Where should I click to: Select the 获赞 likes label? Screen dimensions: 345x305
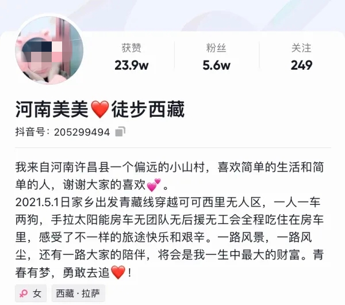131,48
